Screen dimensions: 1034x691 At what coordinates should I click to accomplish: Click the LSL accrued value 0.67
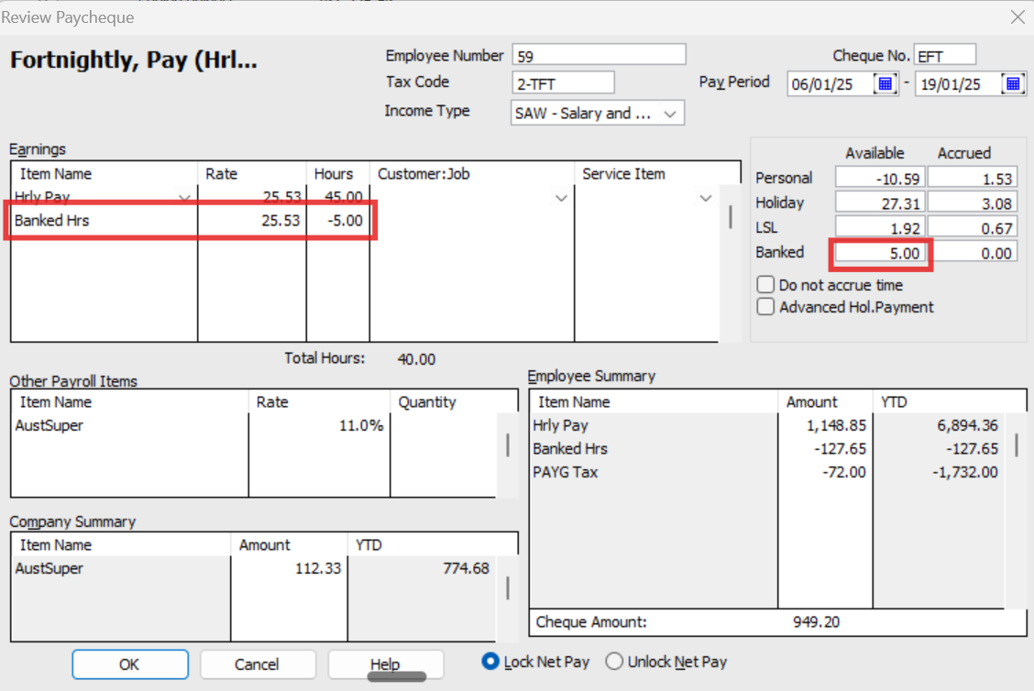[x=973, y=228]
